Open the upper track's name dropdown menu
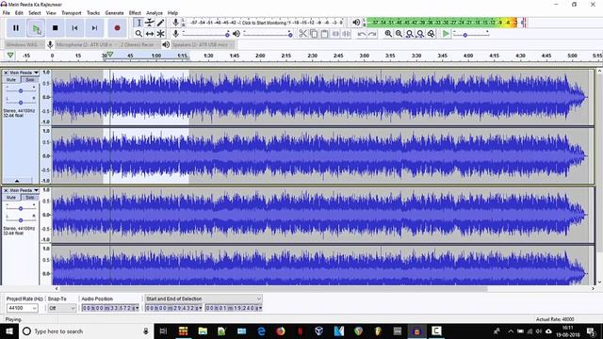This screenshot has width=603, height=339. (x=24, y=73)
